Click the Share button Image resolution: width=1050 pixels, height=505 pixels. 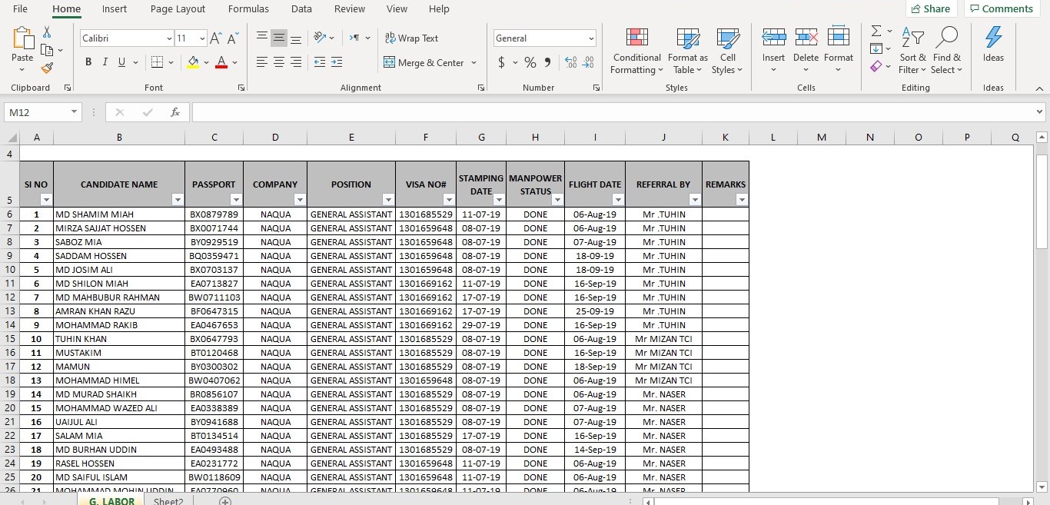tap(930, 9)
